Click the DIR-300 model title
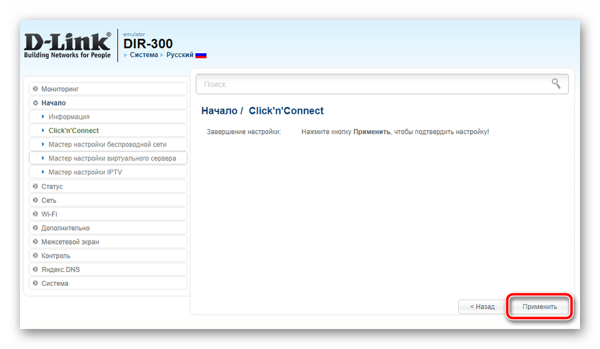600x349 pixels. coord(147,44)
